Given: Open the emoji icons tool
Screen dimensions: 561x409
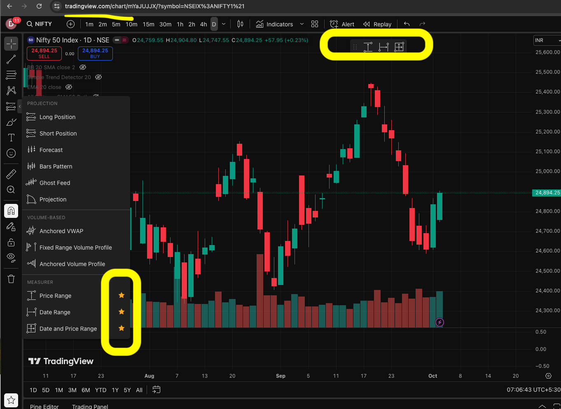Looking at the screenshot, I should click(11, 153).
